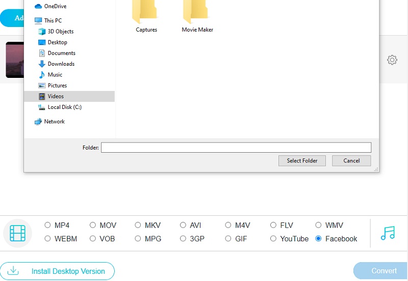Click the video thumbnail preview
Viewport: 408px width, 281px height.
tap(14, 60)
